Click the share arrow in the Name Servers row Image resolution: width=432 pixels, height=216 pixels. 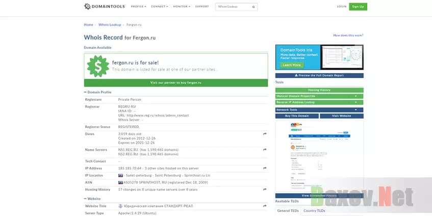[265, 150]
